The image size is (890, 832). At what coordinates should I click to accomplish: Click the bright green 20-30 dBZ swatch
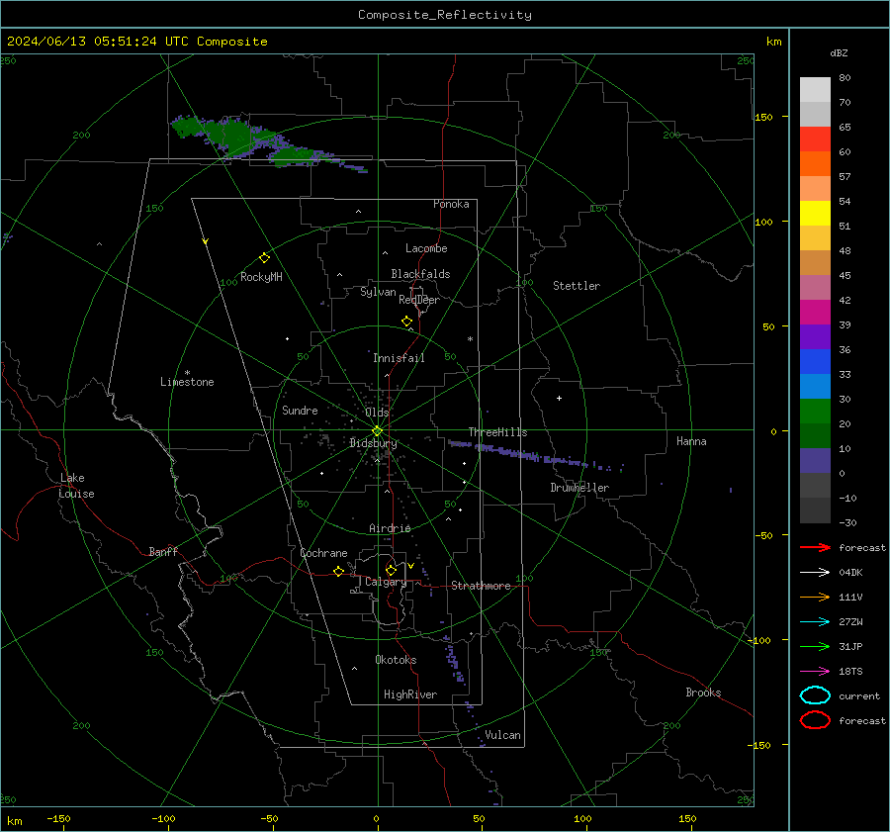pyautogui.click(x=815, y=412)
